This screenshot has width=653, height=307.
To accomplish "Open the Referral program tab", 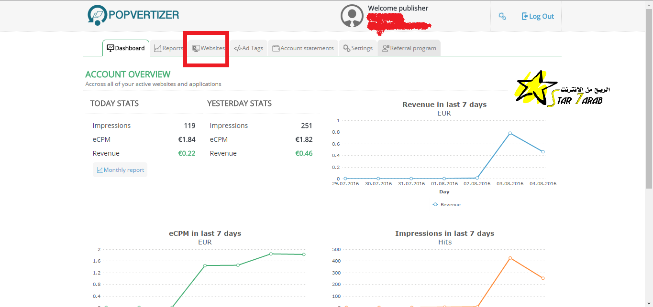I will [x=409, y=48].
